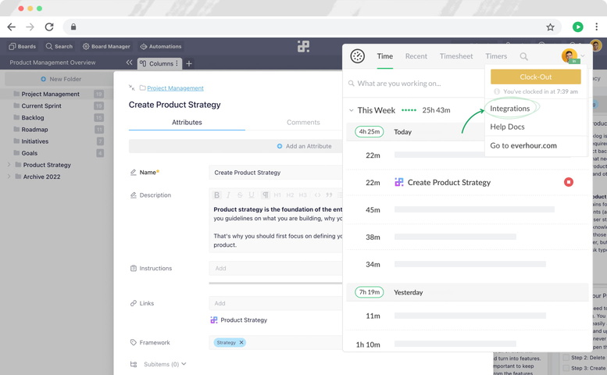Open browser menu three dots
The height and width of the screenshot is (375, 607).
point(597,27)
